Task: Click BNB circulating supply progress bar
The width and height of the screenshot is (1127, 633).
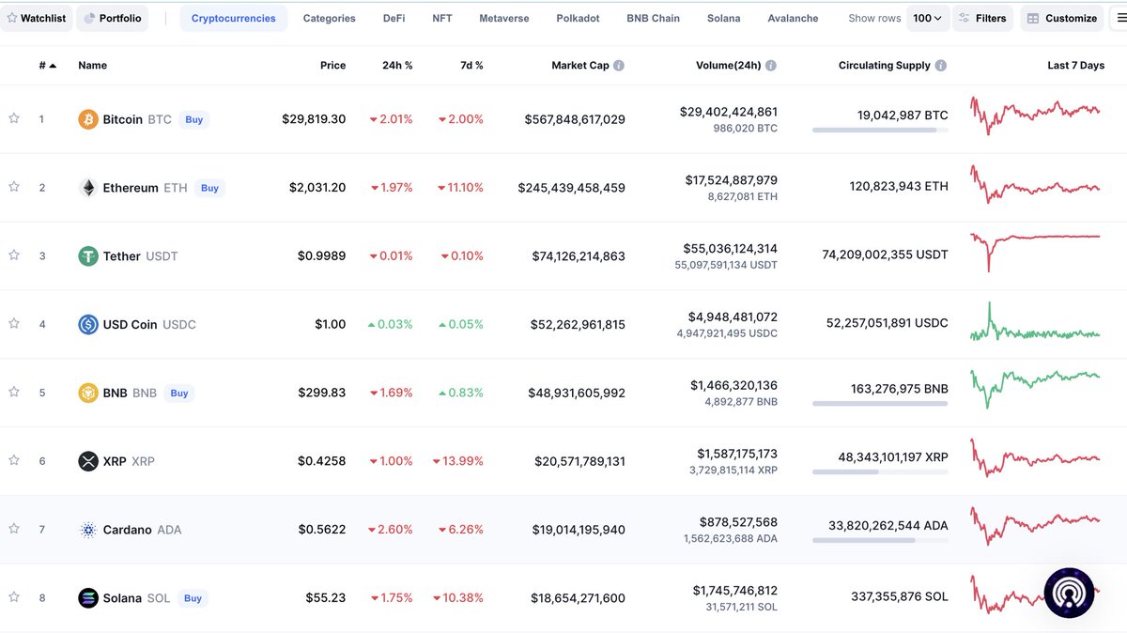Action: click(x=880, y=403)
